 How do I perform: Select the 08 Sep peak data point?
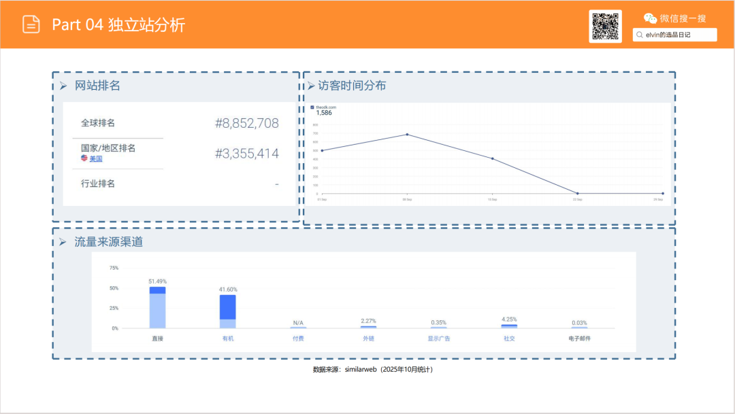click(407, 135)
